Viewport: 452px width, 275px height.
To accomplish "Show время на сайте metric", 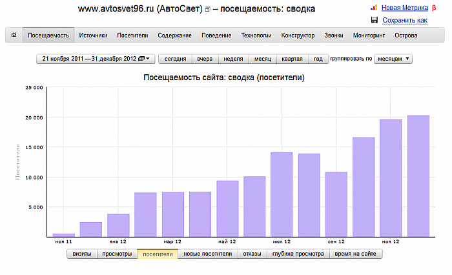I will click(355, 254).
